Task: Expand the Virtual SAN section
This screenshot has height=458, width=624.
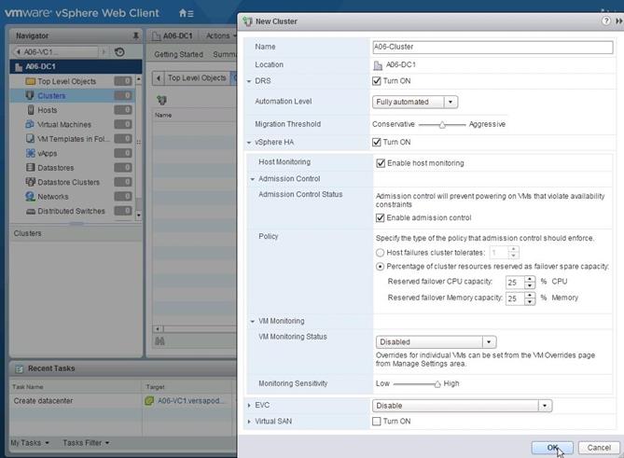Action: pos(249,422)
